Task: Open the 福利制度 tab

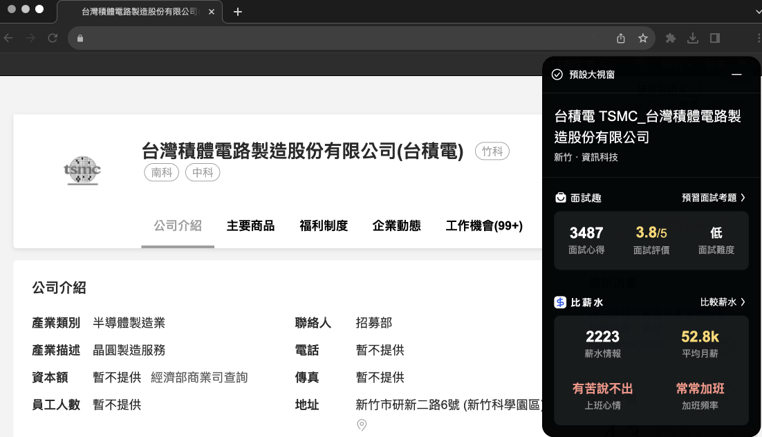Action: (324, 225)
